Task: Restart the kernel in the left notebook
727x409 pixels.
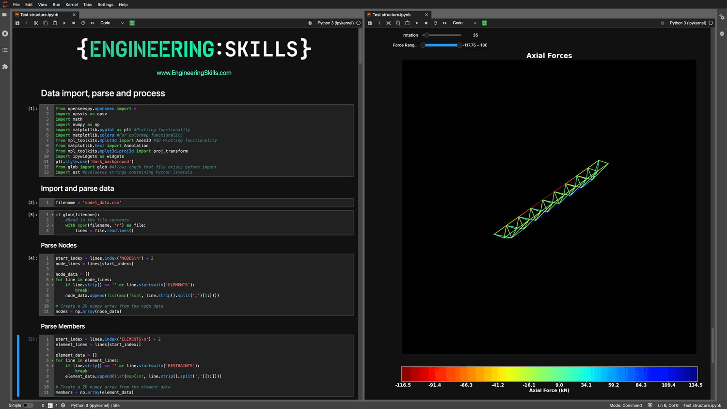Action: [83, 23]
